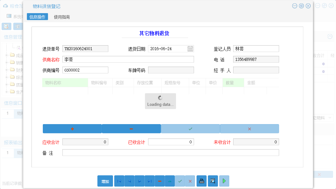Jump to last record navigation icon
This screenshot has height=189, width=336.
(x=149, y=181)
